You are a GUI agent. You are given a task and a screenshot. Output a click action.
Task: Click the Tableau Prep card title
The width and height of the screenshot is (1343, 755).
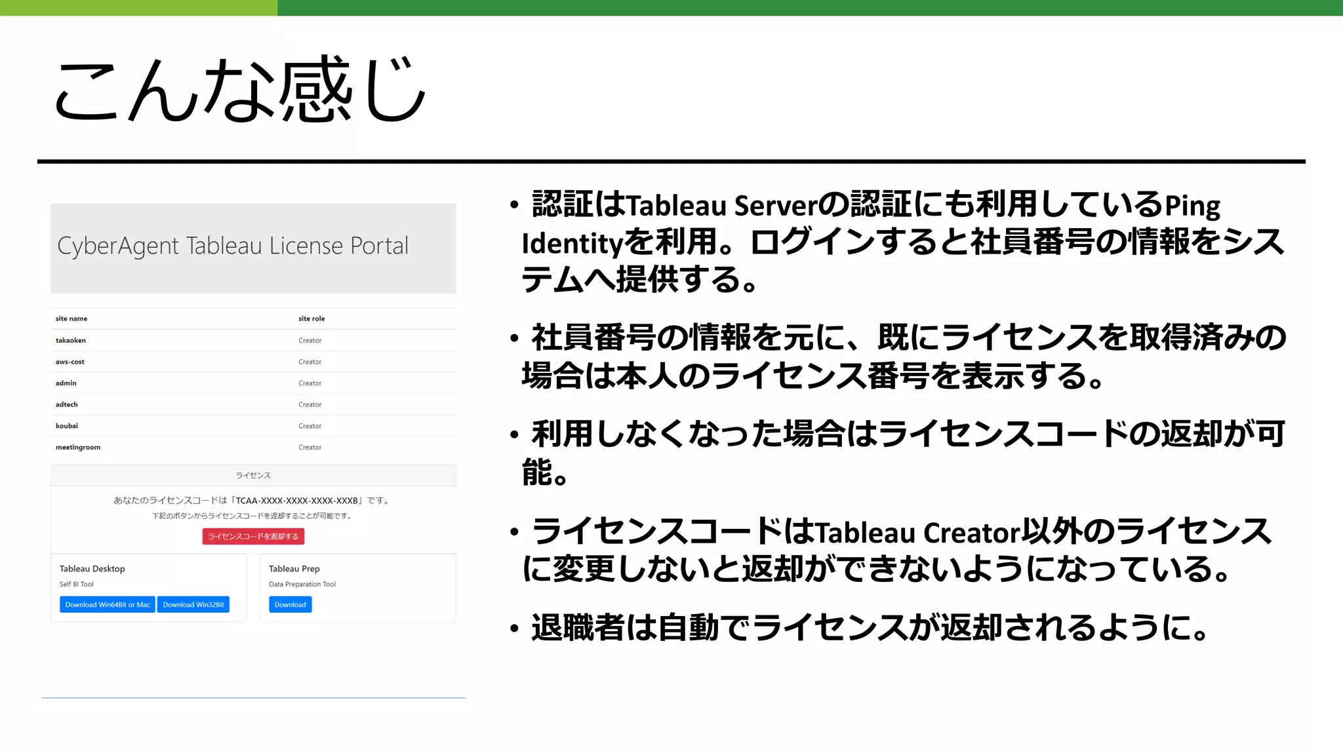tap(294, 569)
